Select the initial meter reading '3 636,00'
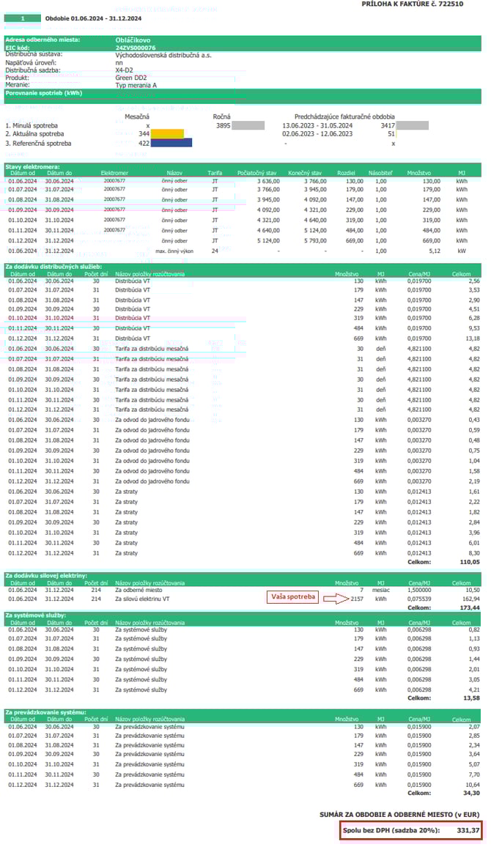Image resolution: width=491 pixels, height=847 pixels. pyautogui.click(x=268, y=181)
